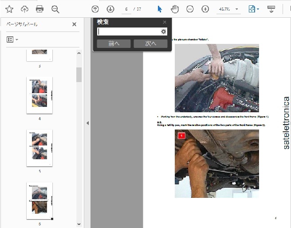The image size is (291, 228).
Task: Go to next page with down arrow
Action: [110, 9]
